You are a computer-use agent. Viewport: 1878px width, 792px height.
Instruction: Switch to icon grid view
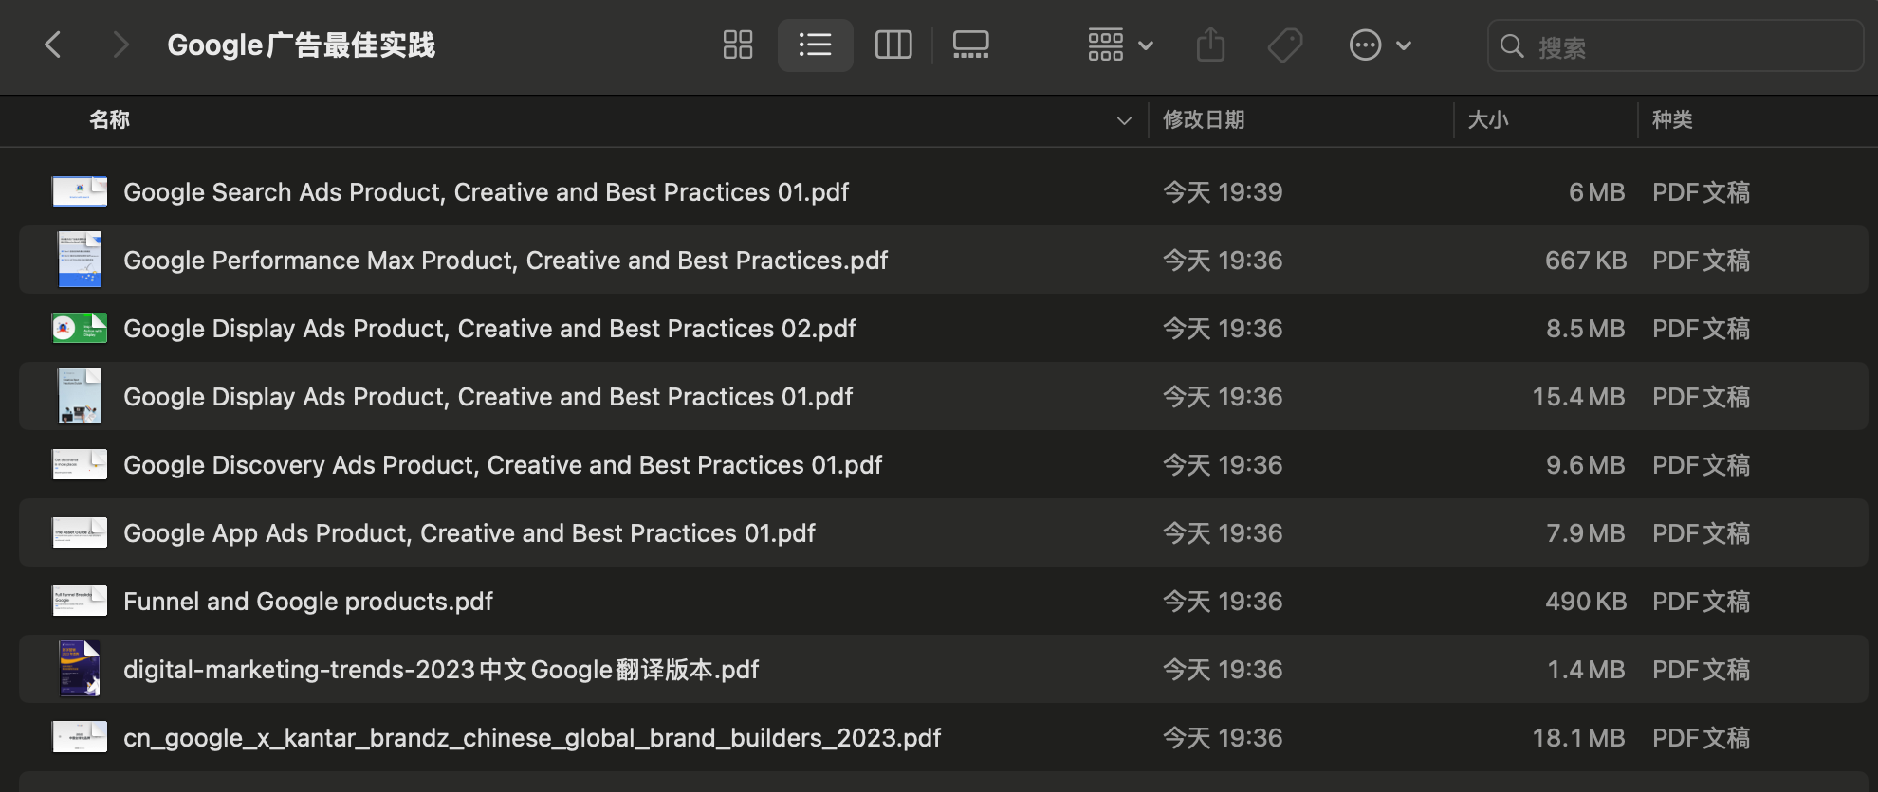click(x=738, y=45)
